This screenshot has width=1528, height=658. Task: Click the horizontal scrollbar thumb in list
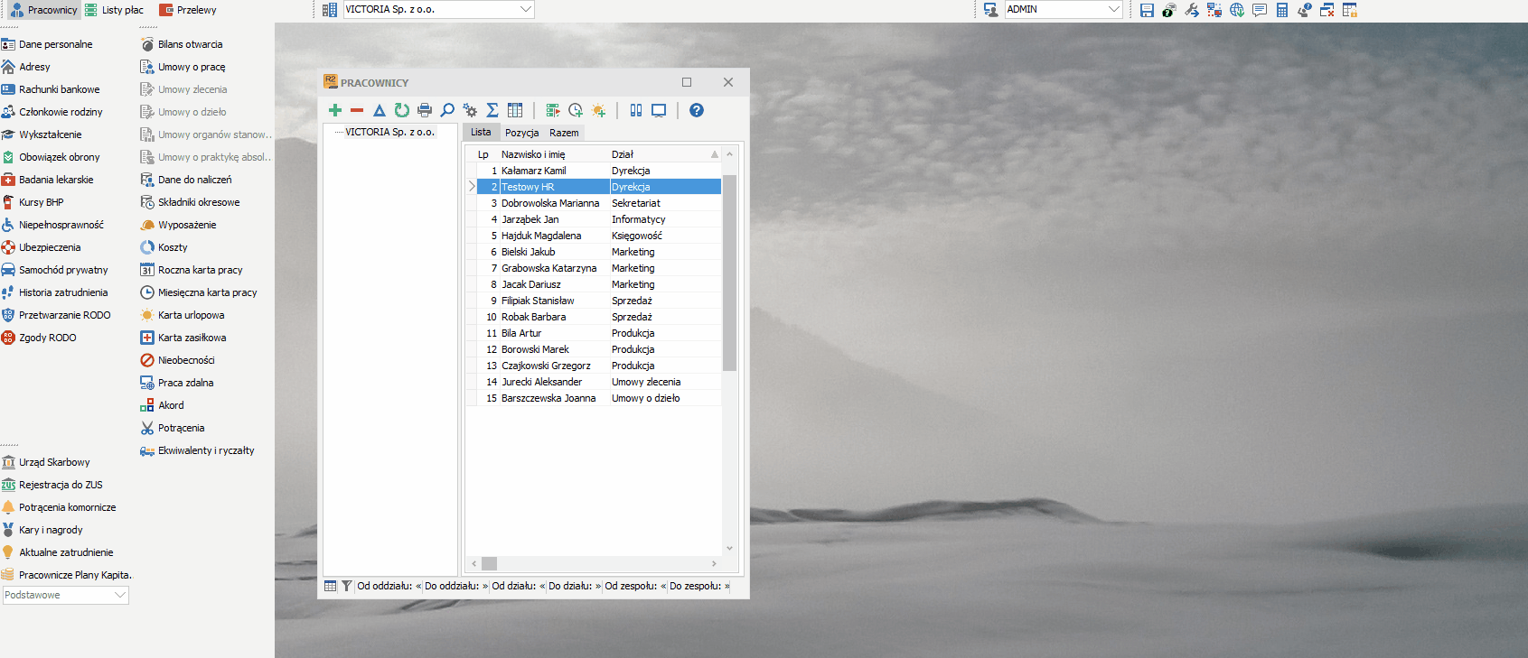coord(489,563)
